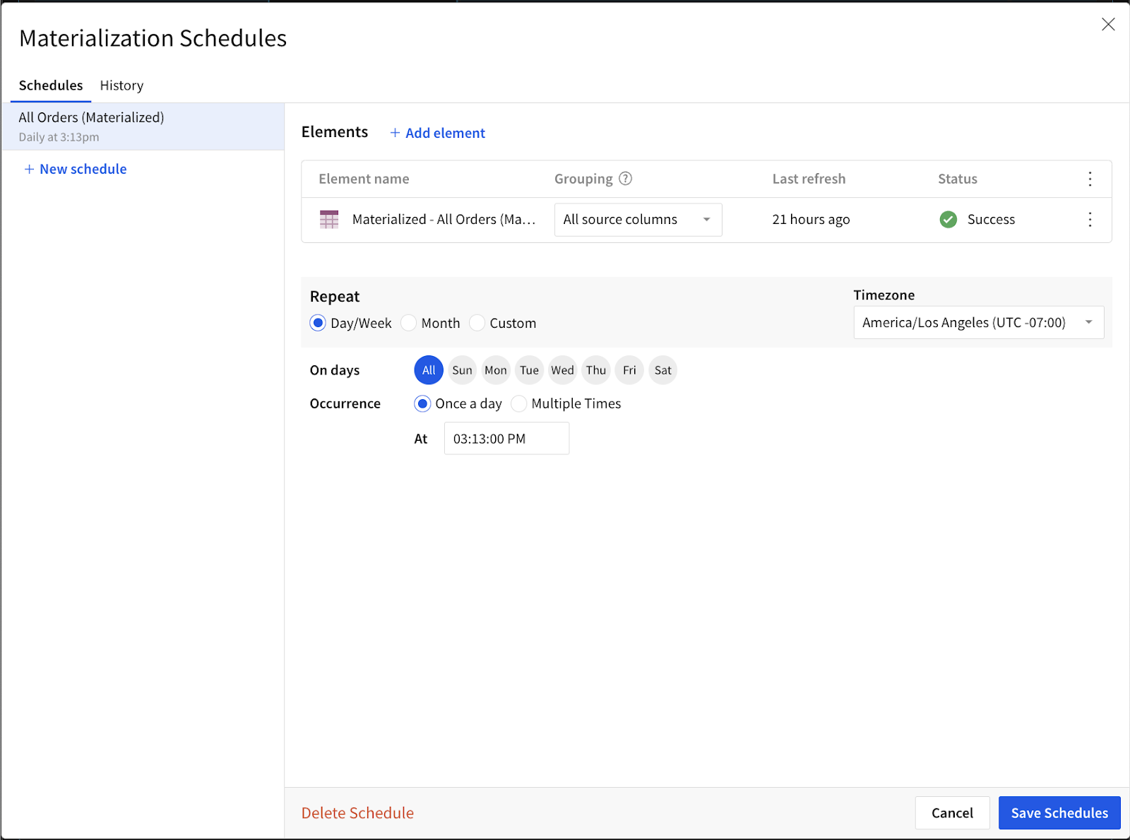Select the All Orders (Materialized) schedule entry
This screenshot has height=840, width=1130.
90,126
